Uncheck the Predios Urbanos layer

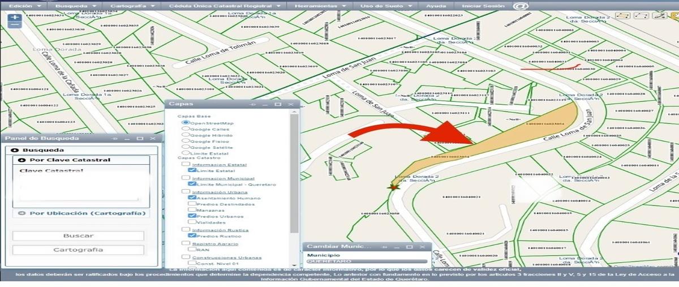(x=193, y=216)
